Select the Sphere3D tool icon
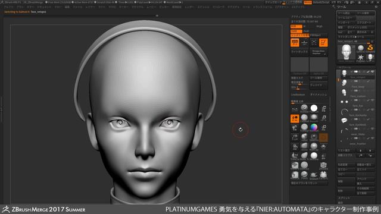Screen dimensions: 381x214 coord(361,48)
